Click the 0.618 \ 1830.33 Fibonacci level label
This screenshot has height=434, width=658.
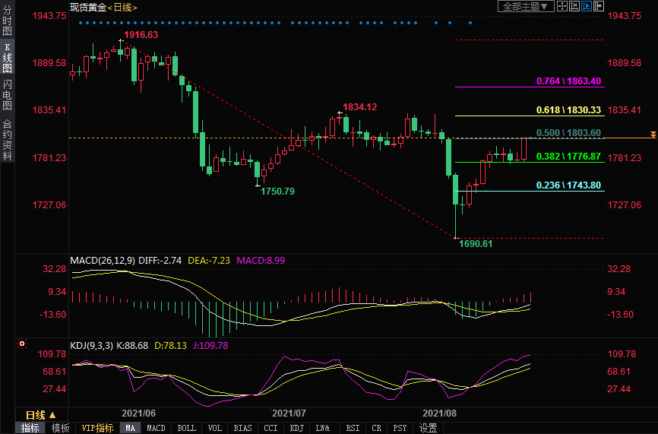pyautogui.click(x=568, y=110)
